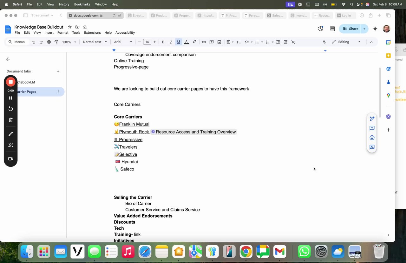Collapse the toolbar with the up chevron
This screenshot has height=263, width=406.
tap(371, 42)
